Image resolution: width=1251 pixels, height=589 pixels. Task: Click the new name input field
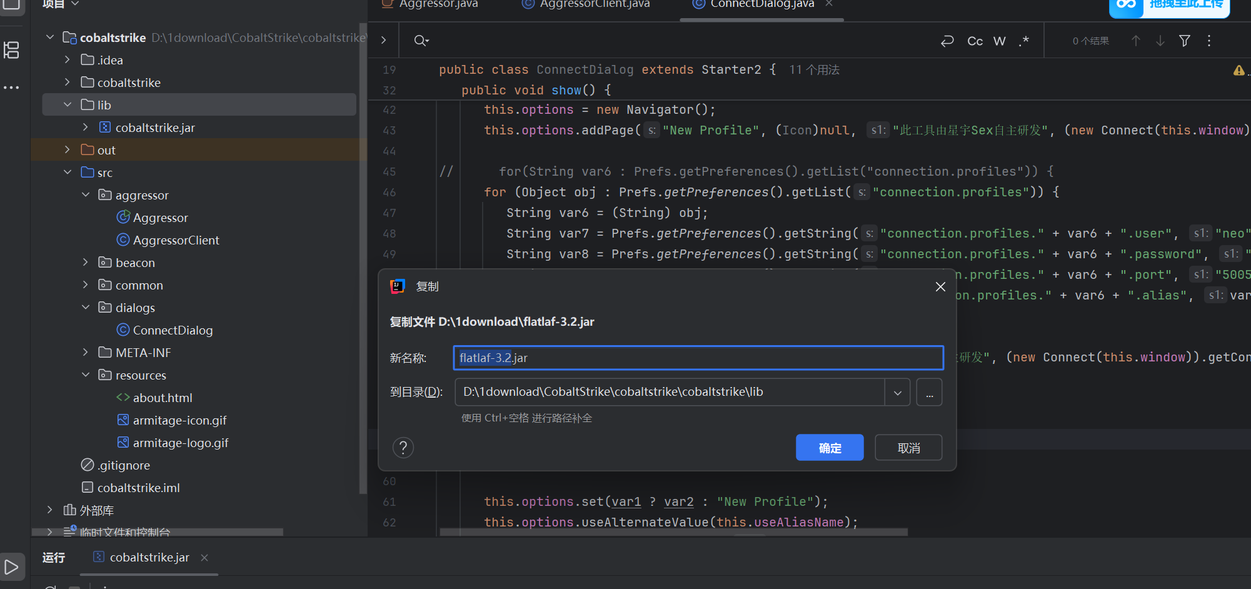coord(698,358)
